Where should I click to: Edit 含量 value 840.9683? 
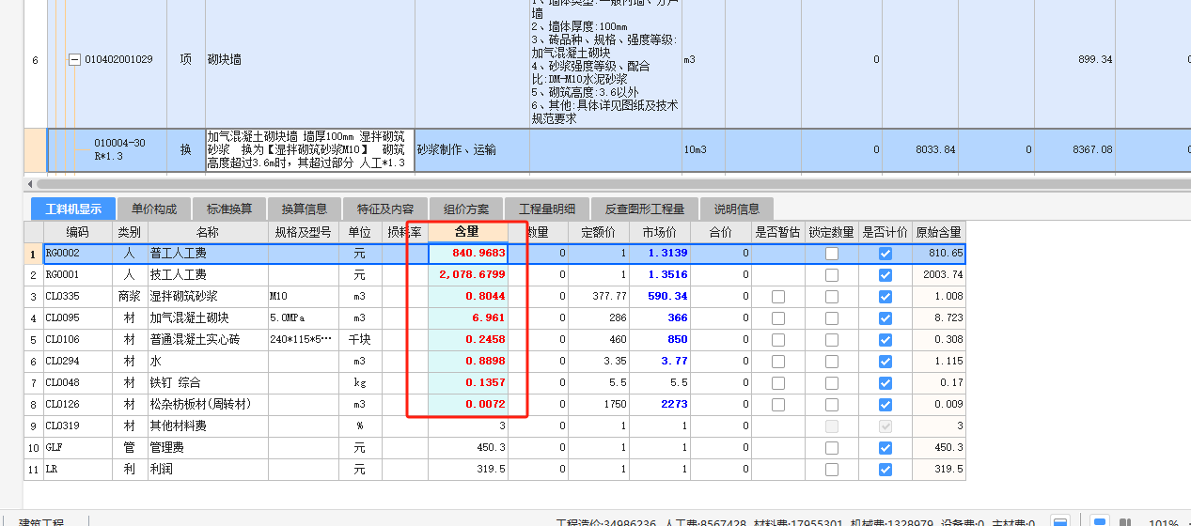coord(468,254)
